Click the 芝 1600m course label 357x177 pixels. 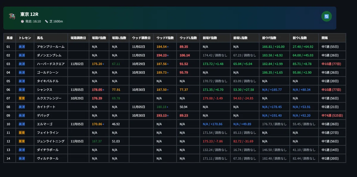[x=56, y=21]
